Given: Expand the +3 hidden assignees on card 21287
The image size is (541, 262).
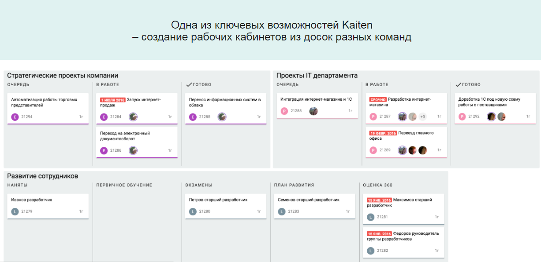Looking at the screenshot, I should click(423, 116).
